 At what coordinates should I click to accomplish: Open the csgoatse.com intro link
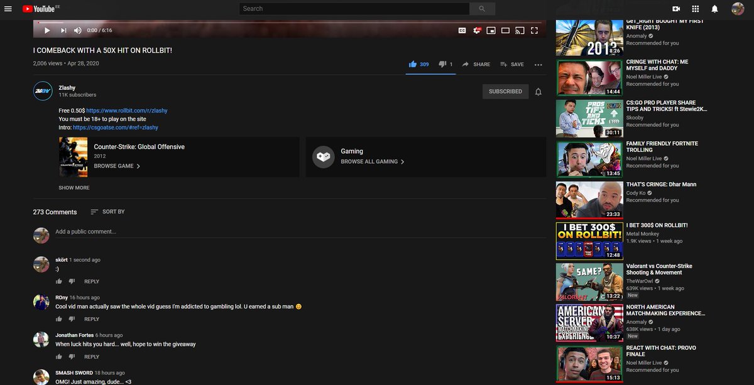pyautogui.click(x=116, y=127)
